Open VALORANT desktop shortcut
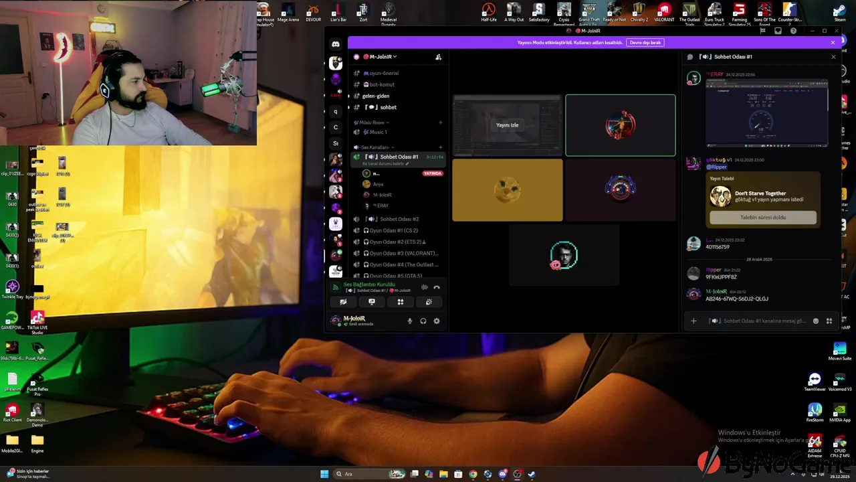Screen dimensions: 856x482 click(x=664, y=13)
